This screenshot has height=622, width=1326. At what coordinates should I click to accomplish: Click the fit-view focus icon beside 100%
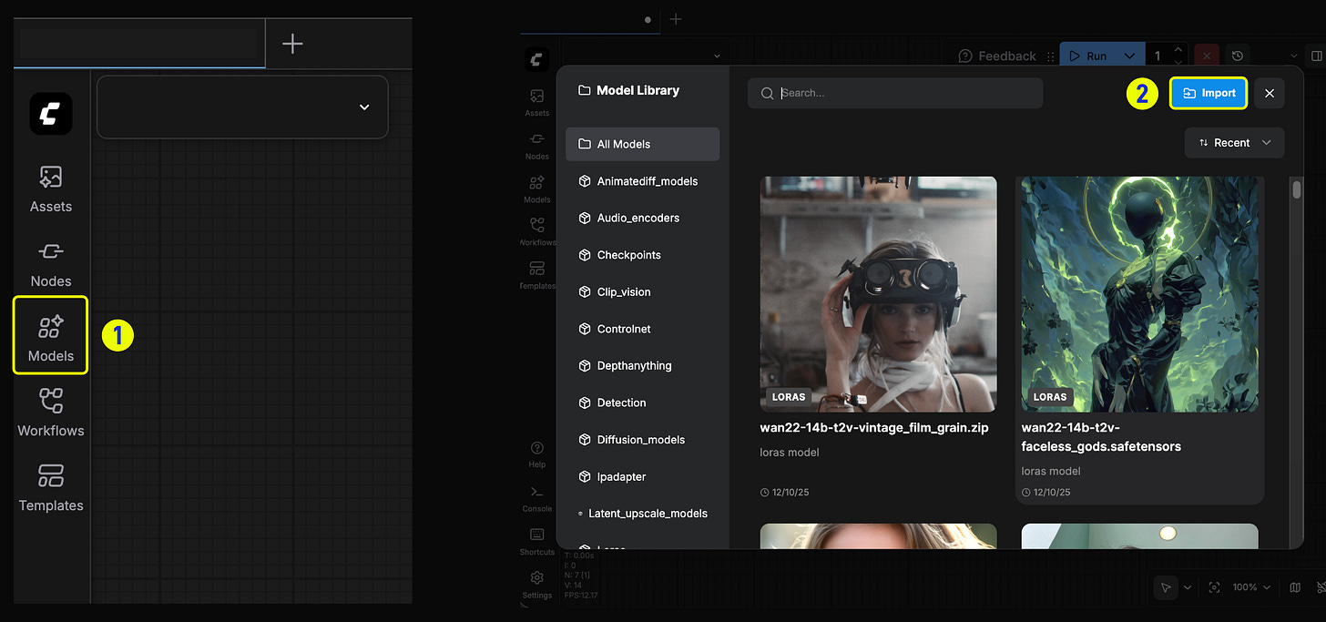click(x=1214, y=588)
